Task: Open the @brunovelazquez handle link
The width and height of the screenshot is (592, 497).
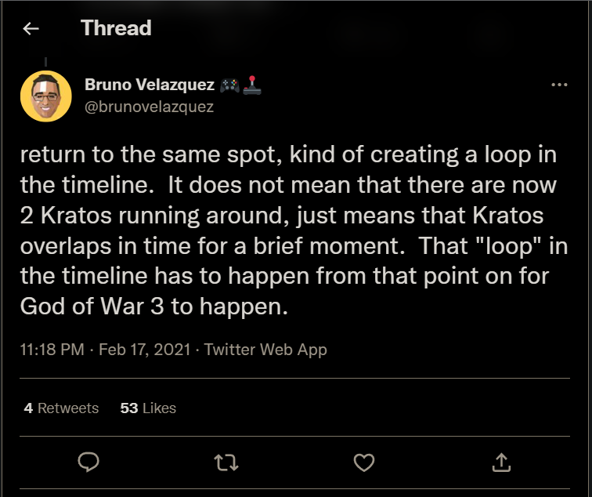Action: (148, 107)
